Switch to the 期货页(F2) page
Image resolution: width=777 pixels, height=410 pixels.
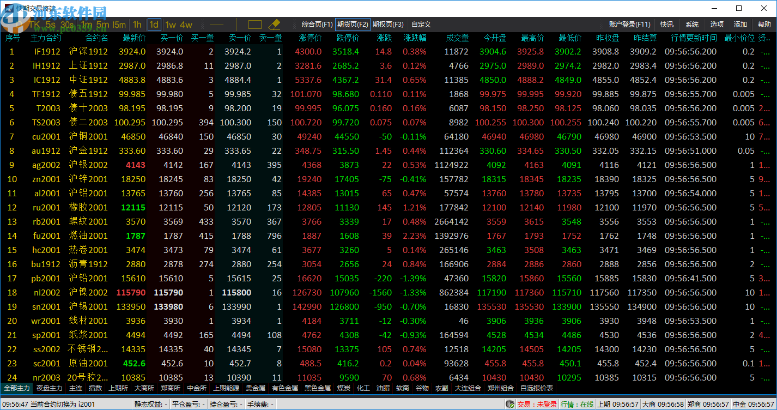pyautogui.click(x=353, y=25)
